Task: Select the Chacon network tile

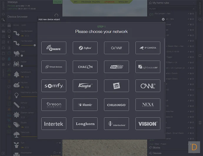Action: tap(85, 67)
